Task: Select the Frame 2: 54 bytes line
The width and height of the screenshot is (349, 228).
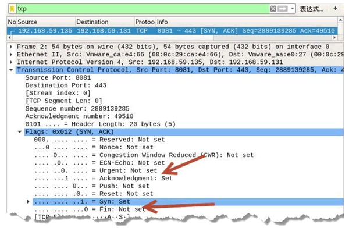Action: (173, 47)
